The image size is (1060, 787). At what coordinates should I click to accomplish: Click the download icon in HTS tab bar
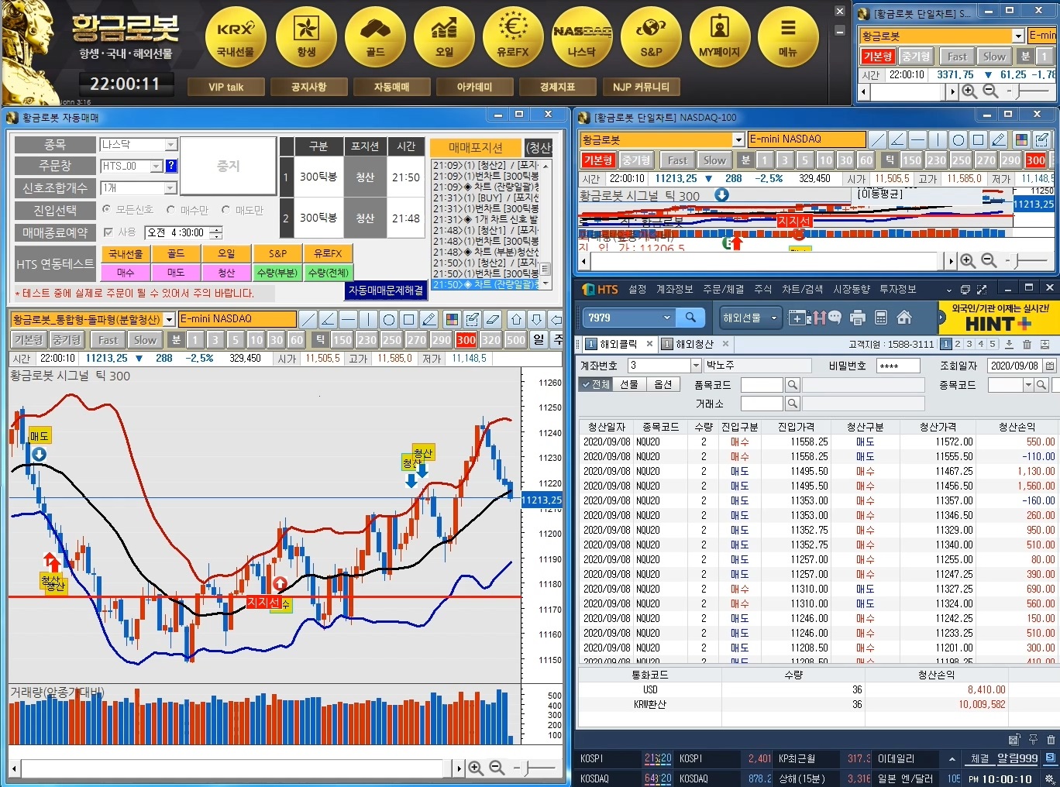1008,344
